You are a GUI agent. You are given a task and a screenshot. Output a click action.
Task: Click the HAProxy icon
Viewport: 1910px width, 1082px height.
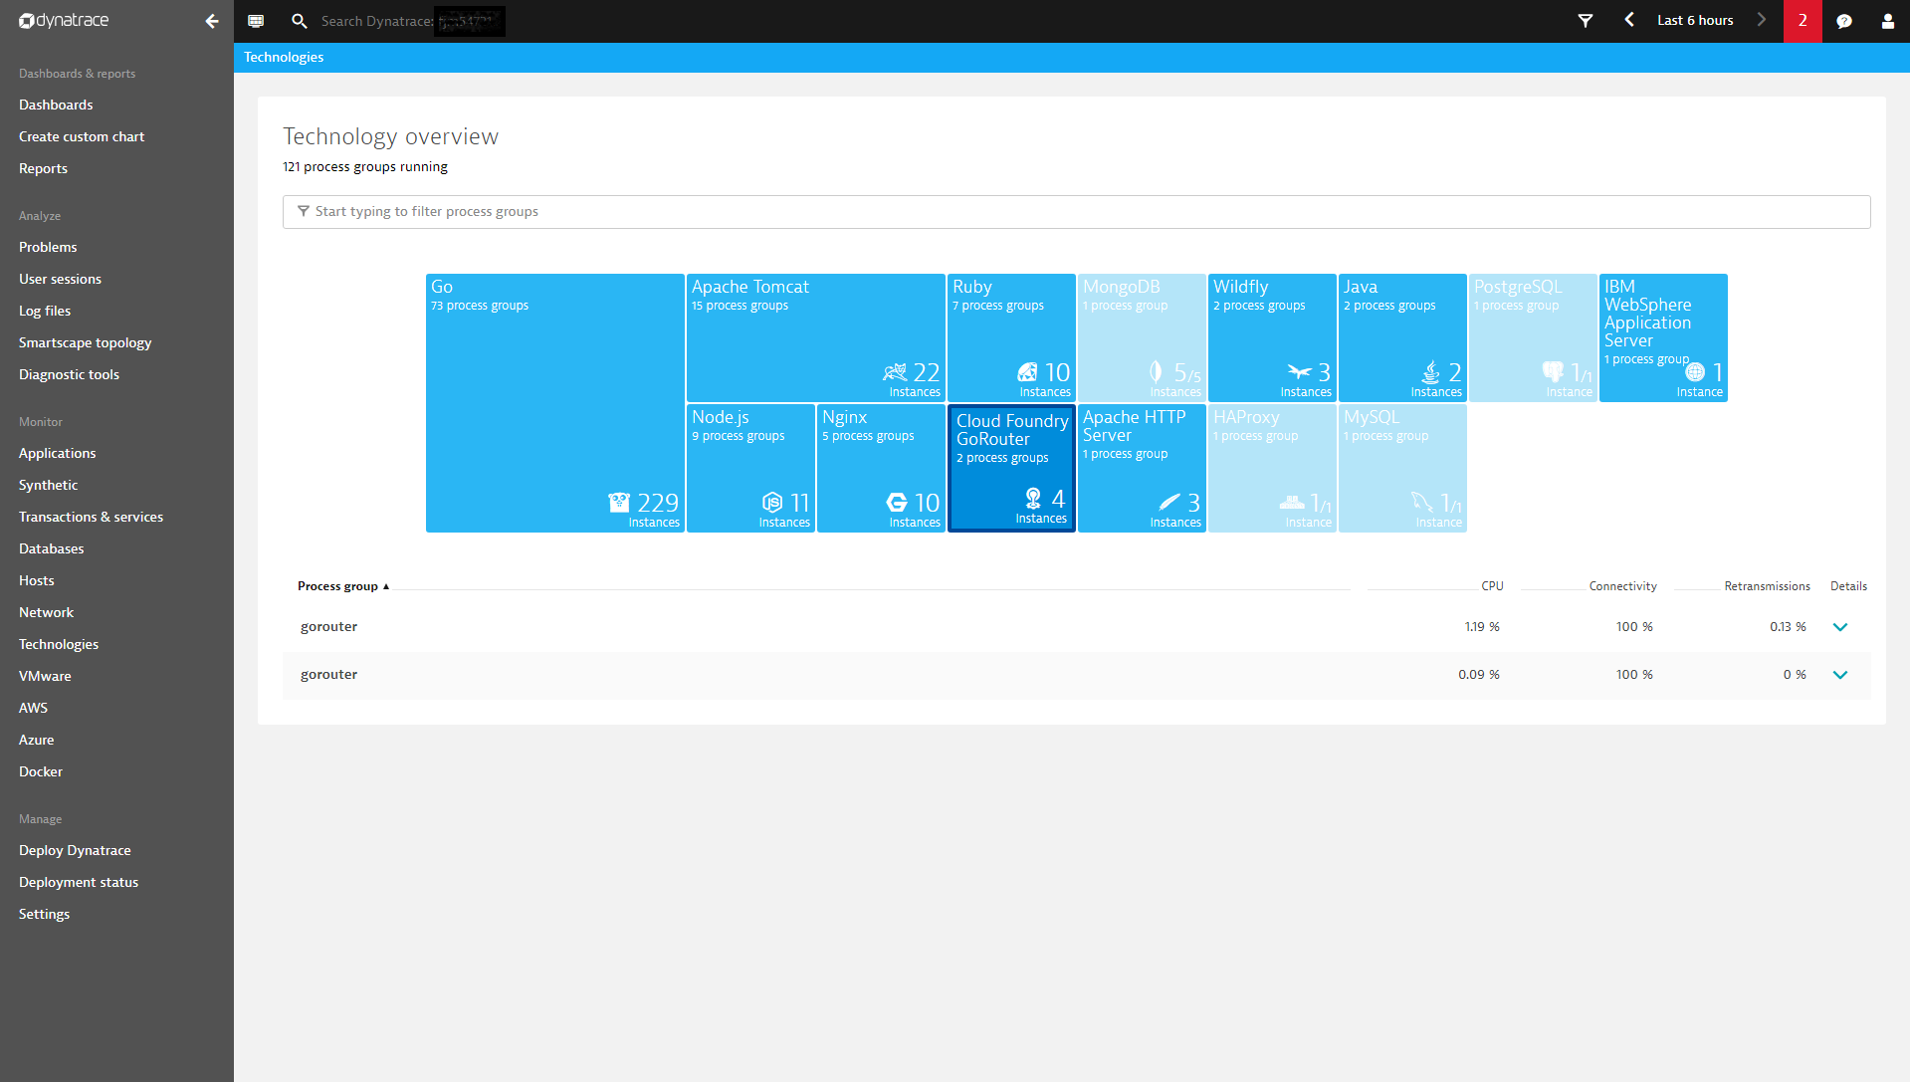pos(1292,503)
